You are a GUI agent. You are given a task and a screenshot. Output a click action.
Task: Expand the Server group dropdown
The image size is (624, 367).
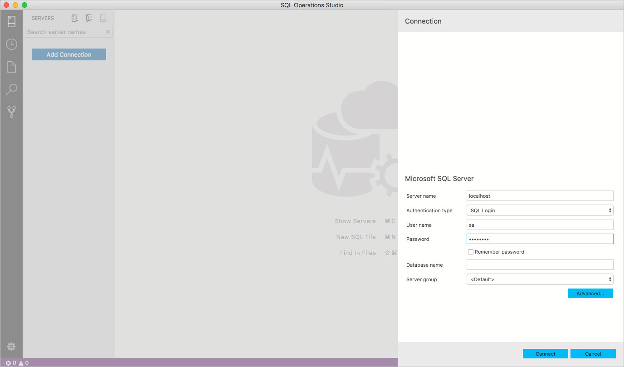point(540,279)
